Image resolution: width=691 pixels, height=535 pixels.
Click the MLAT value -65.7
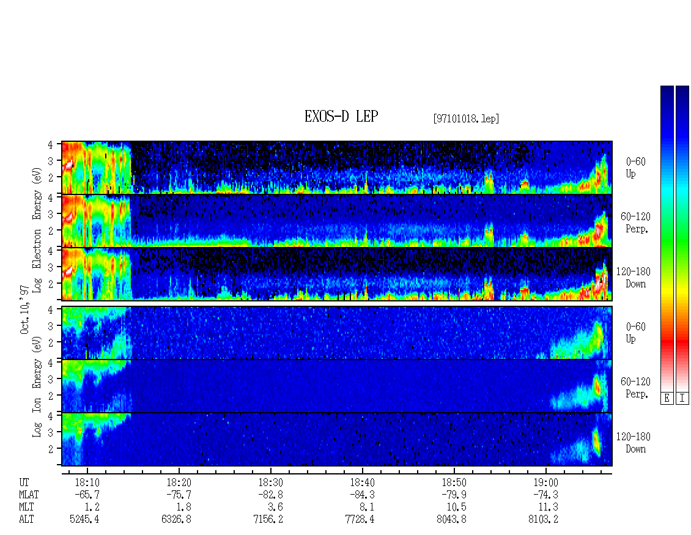click(87, 495)
